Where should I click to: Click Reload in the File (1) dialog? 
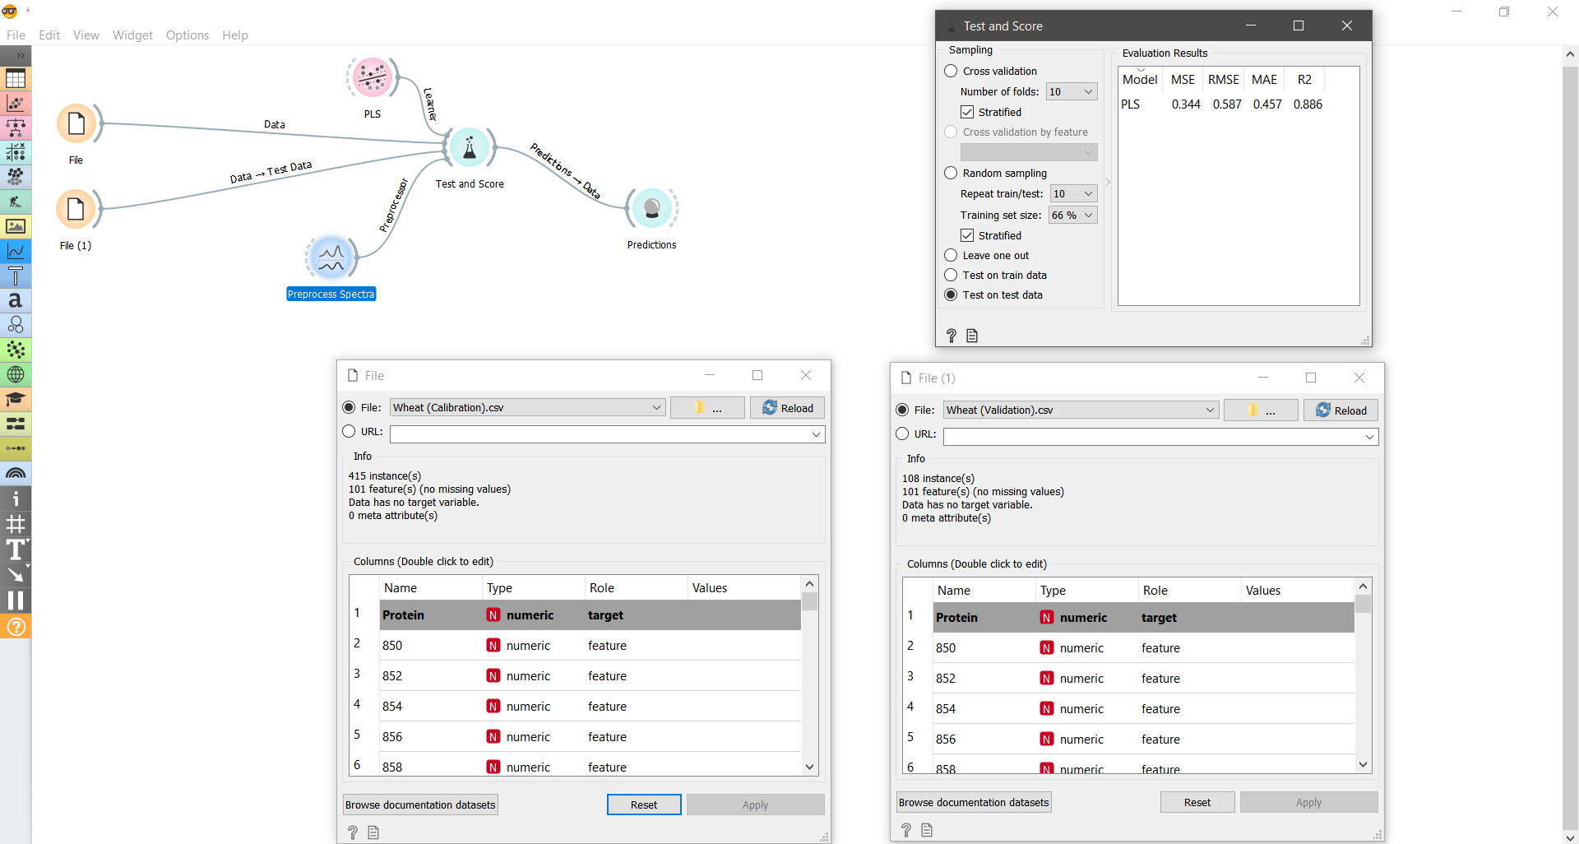pos(1341,410)
